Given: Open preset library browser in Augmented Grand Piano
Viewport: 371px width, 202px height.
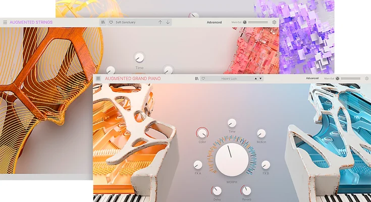Looking at the screenshot, I should 197,78.
